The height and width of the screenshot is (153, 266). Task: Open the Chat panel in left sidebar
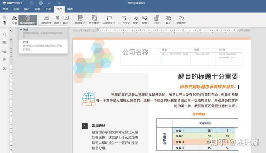click(x=4, y=51)
